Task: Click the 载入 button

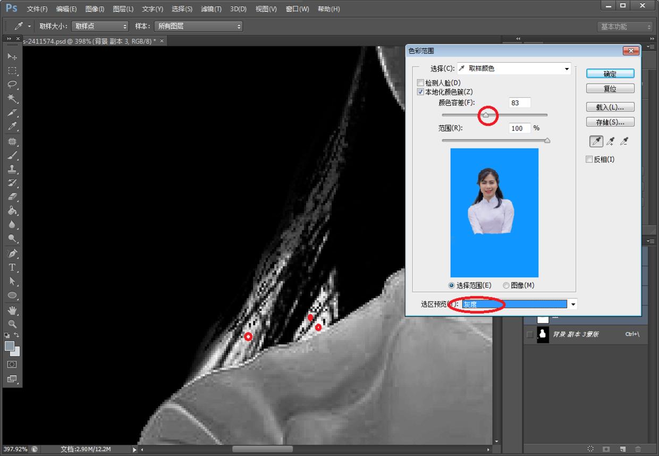Action: pos(610,107)
